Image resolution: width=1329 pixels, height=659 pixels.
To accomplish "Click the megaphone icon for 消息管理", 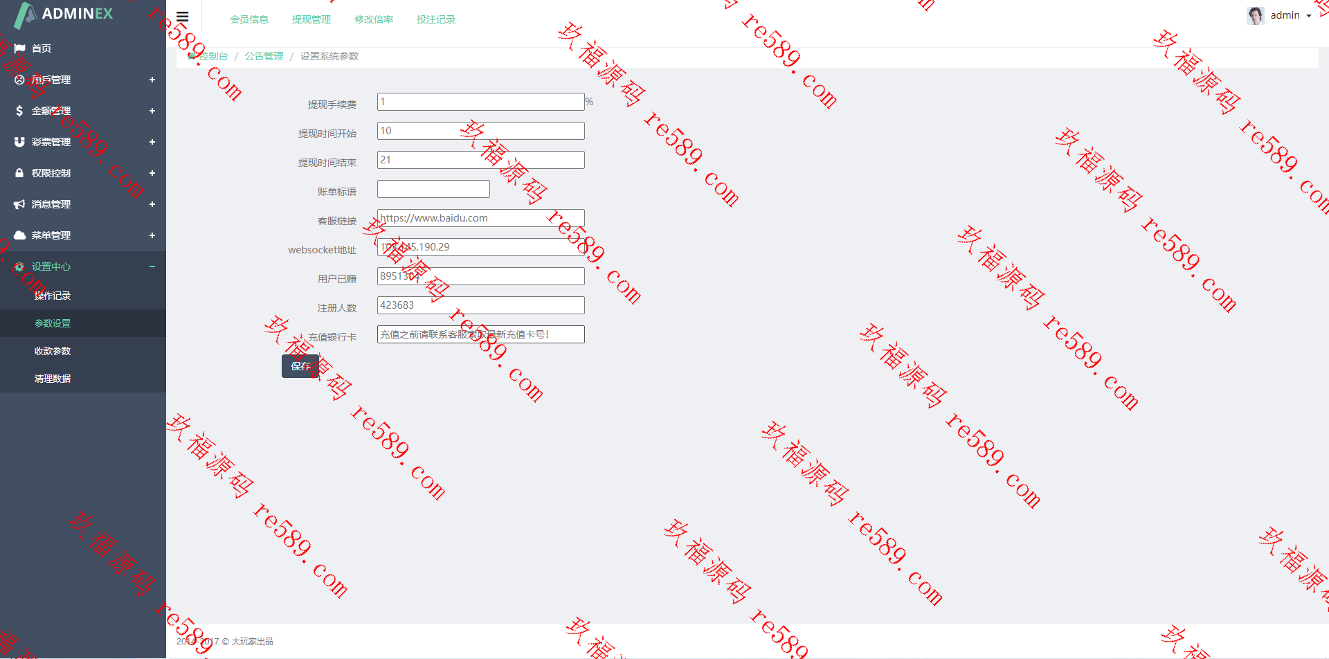I will (19, 204).
